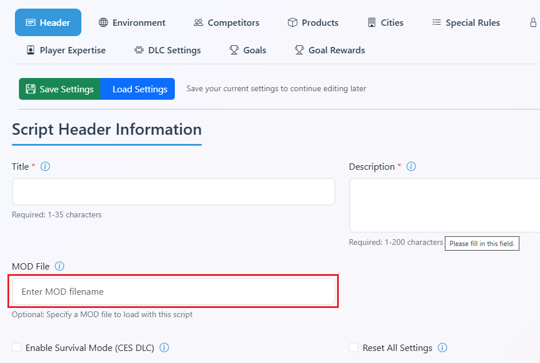540x363 pixels.
Task: Open the Goal Rewards tab
Action: tap(330, 50)
